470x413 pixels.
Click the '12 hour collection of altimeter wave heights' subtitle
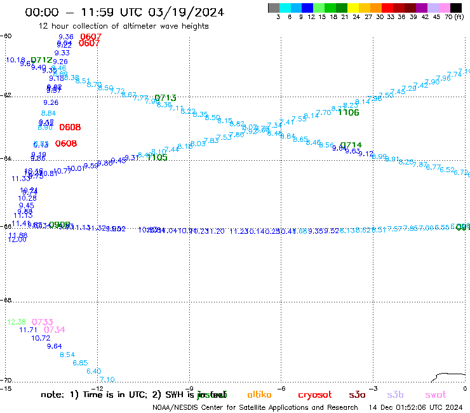coord(123,26)
